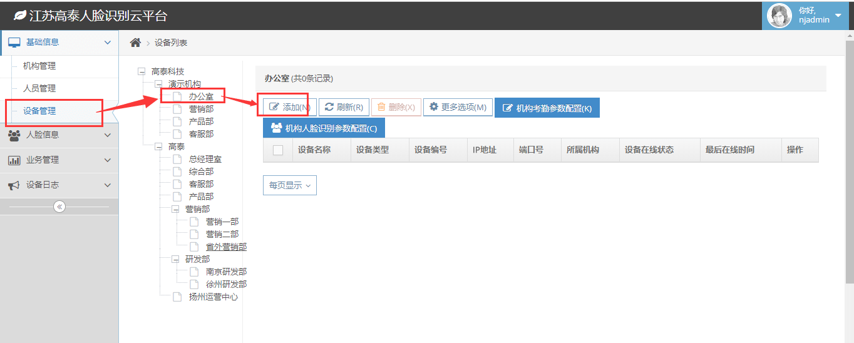
Task: Select 徐州研发部 in the tree
Action: tap(226, 284)
